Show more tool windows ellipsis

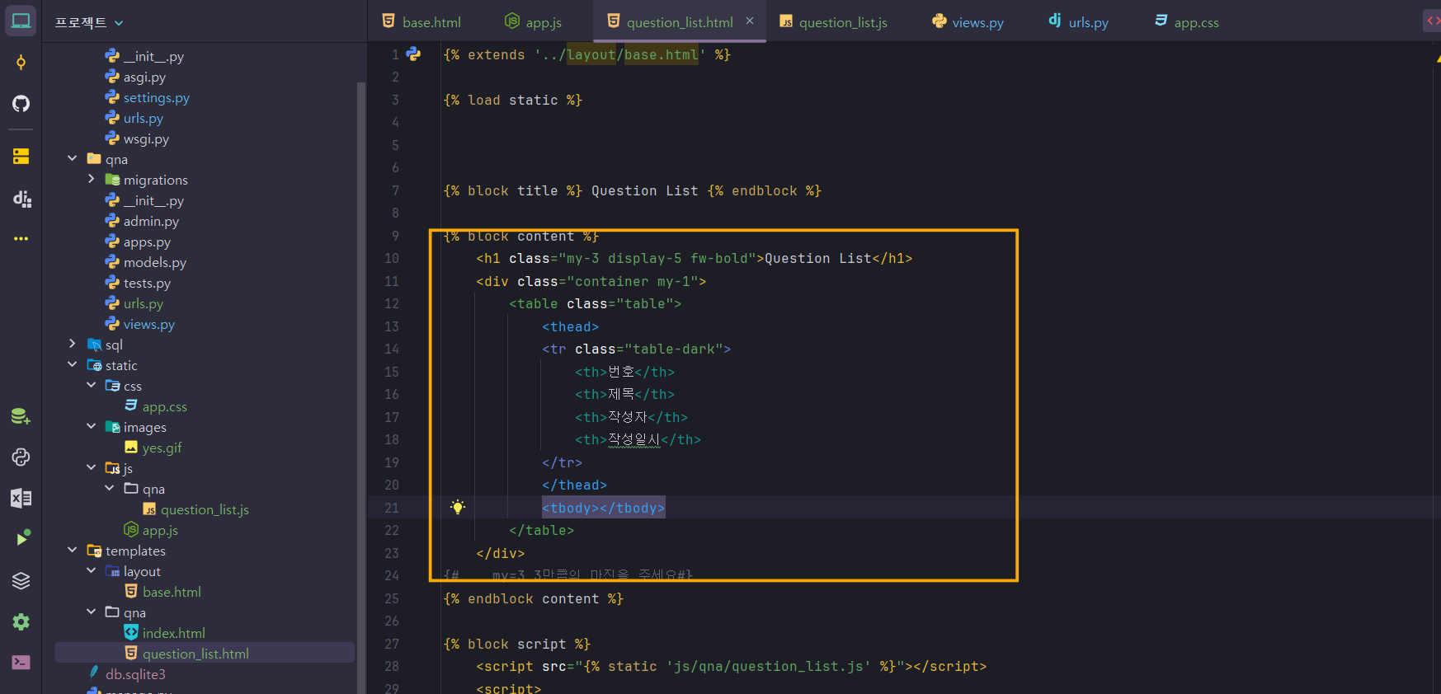21,239
